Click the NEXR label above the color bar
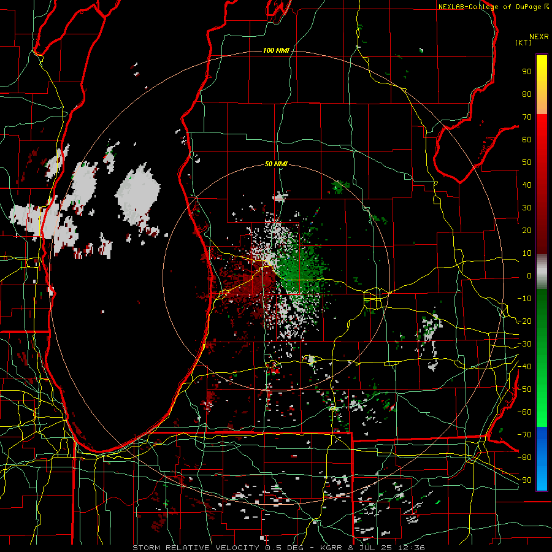 pyautogui.click(x=539, y=37)
